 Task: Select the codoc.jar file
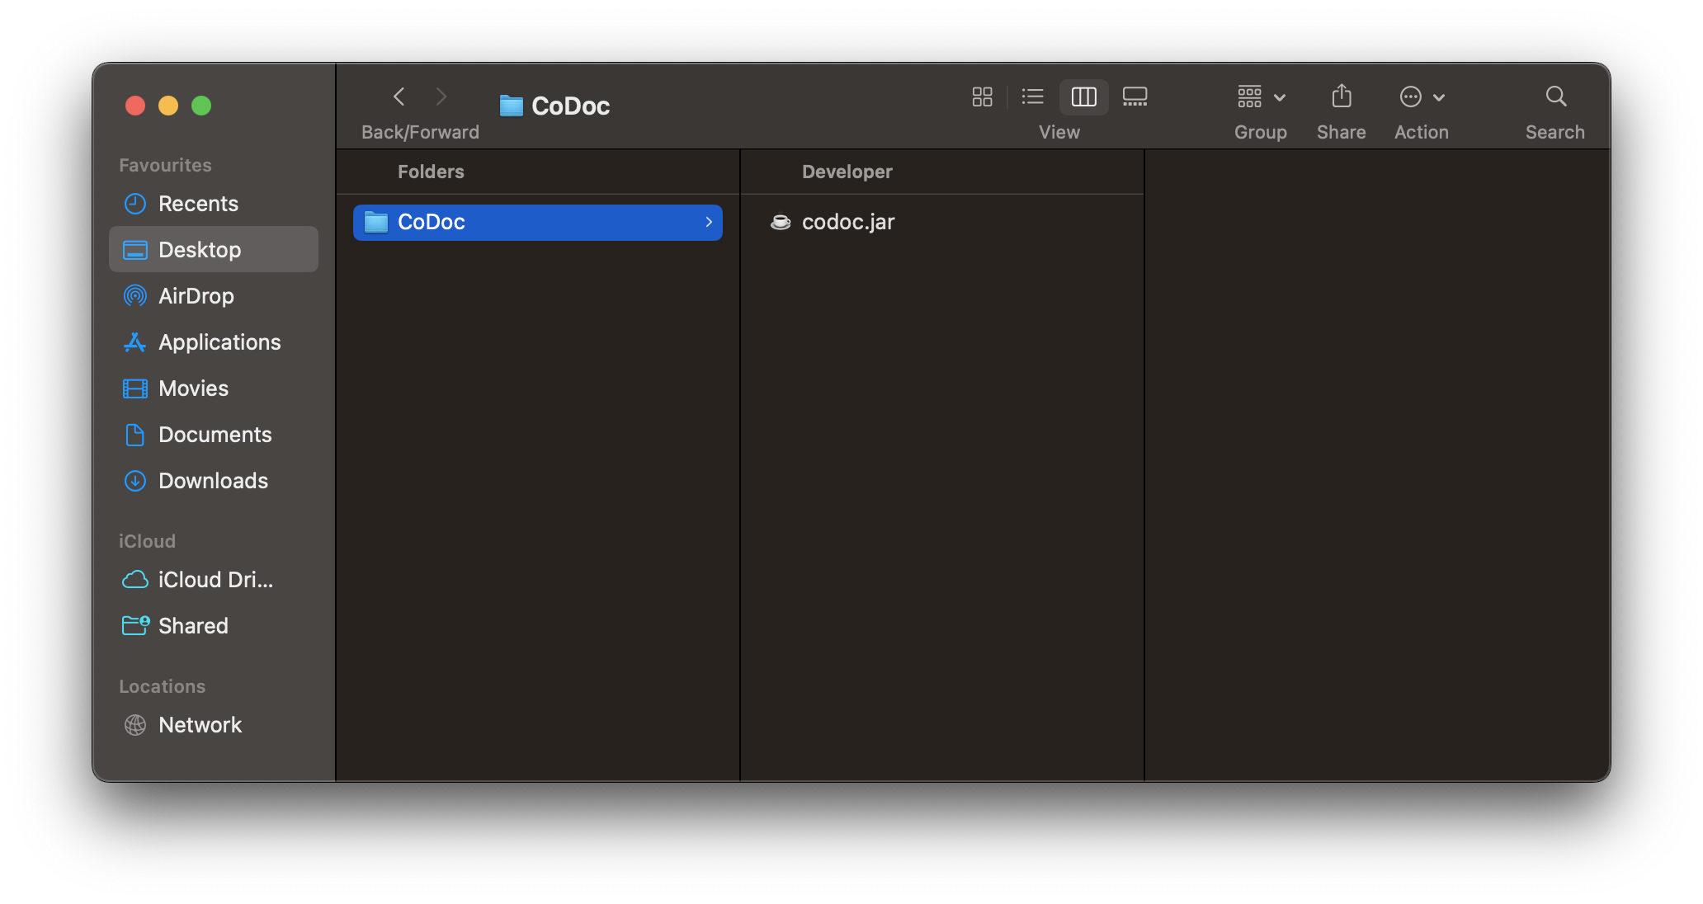coord(942,223)
